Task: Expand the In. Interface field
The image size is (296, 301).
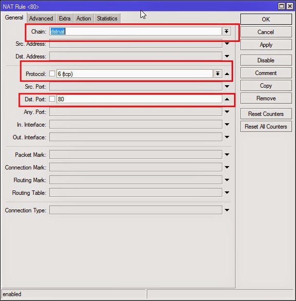Action: click(227, 124)
